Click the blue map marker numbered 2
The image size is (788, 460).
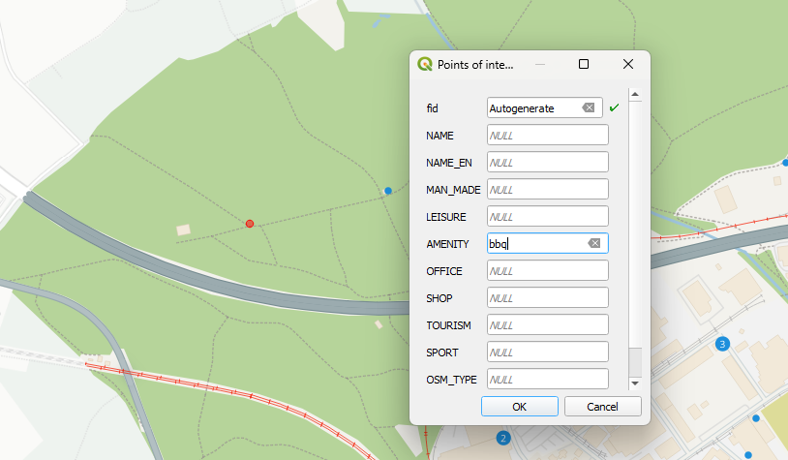[502, 439]
